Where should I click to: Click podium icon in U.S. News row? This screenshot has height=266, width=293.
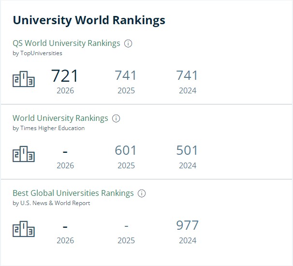click(24, 229)
